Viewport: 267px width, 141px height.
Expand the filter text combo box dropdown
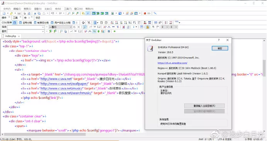43,27
